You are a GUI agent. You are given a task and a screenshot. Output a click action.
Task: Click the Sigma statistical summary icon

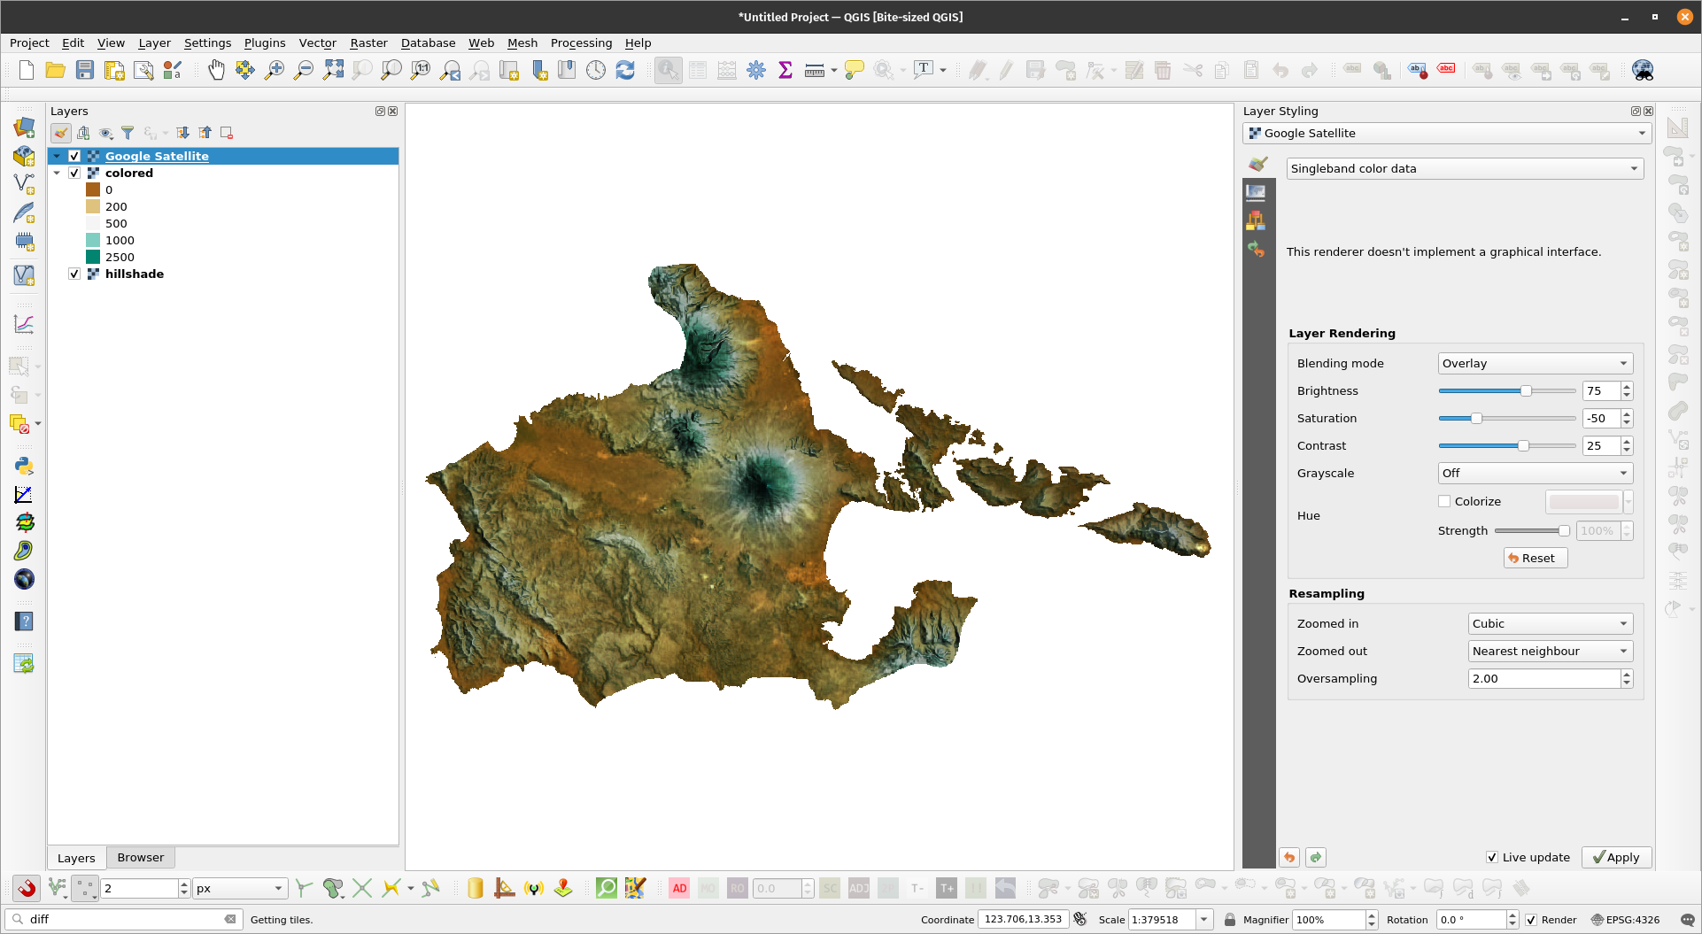785,70
